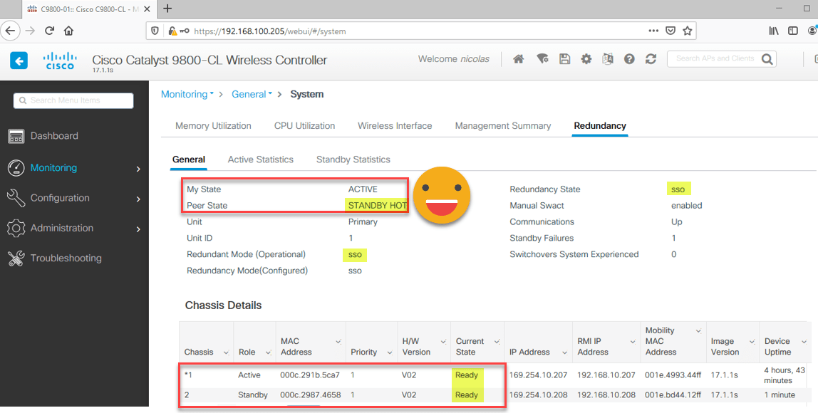818x413 pixels.
Task: Open the wireless setup icon with gear
Action: 542,59
